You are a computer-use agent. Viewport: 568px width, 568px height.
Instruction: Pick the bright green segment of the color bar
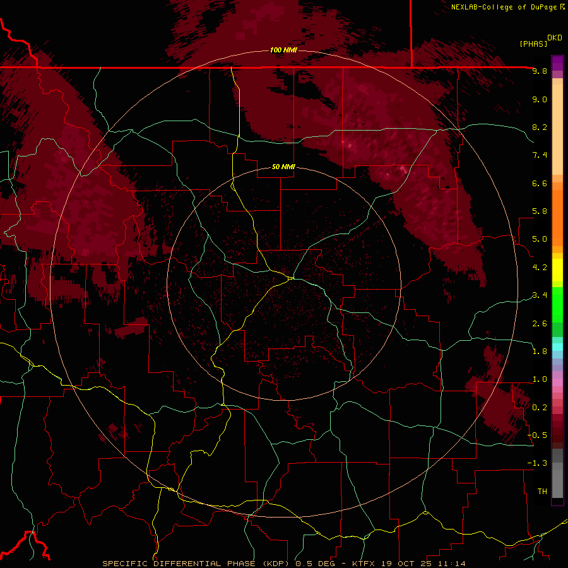click(x=557, y=304)
